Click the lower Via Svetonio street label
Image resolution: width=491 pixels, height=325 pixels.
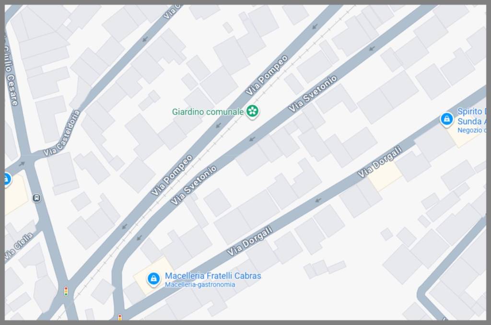click(194, 185)
